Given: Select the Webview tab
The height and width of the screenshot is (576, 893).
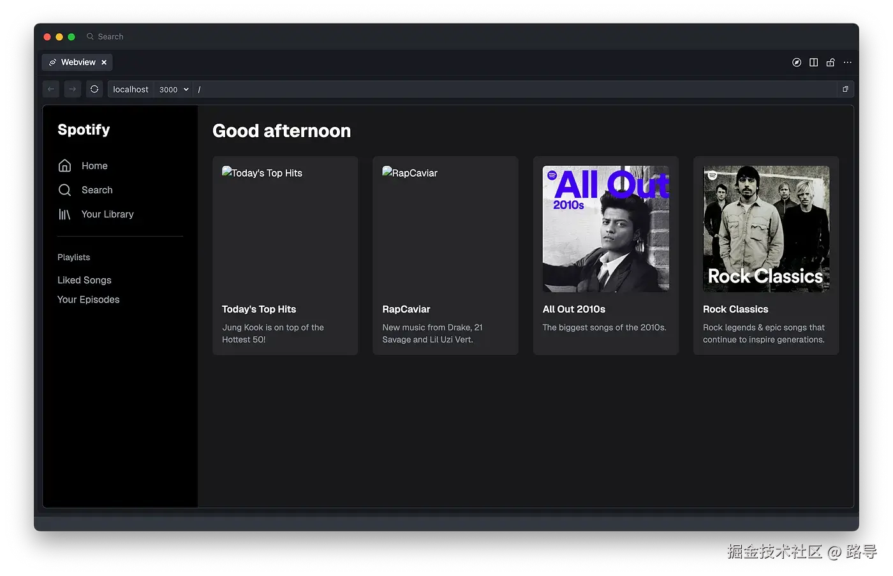Looking at the screenshot, I should [77, 63].
